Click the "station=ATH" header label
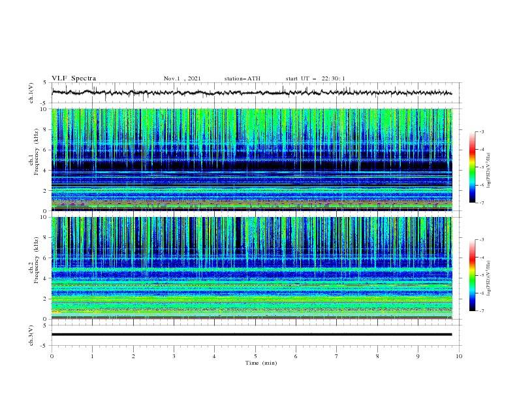 point(242,78)
